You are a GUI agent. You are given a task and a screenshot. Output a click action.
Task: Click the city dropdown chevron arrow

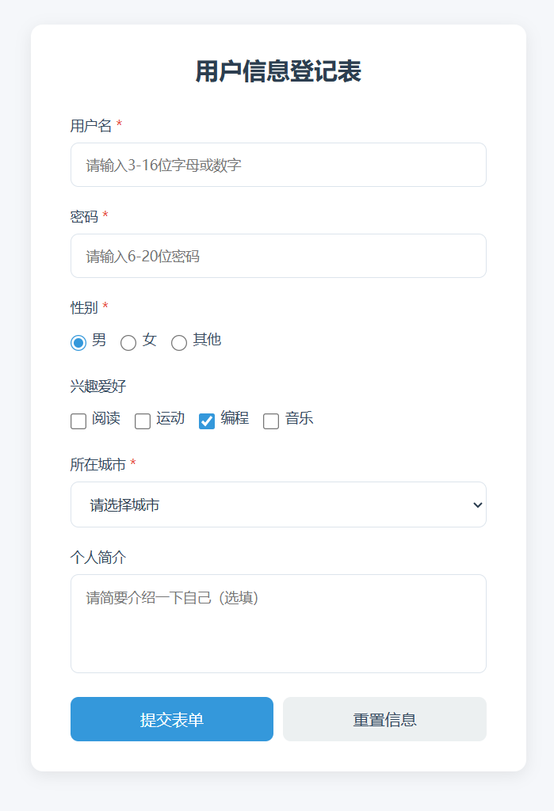point(477,504)
